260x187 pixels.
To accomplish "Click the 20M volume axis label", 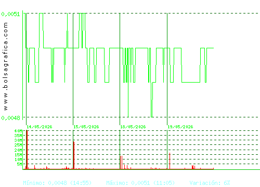I will tap(18, 150).
